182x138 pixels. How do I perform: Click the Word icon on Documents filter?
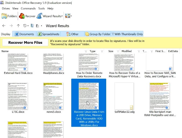click(17, 34)
